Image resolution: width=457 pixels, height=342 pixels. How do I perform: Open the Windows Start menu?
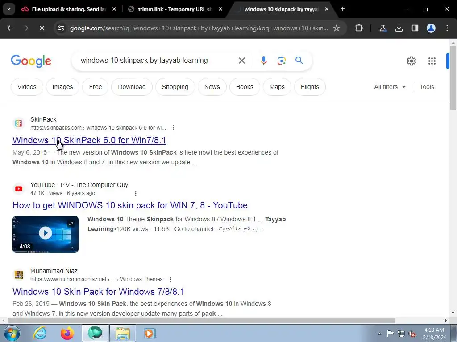(11, 333)
